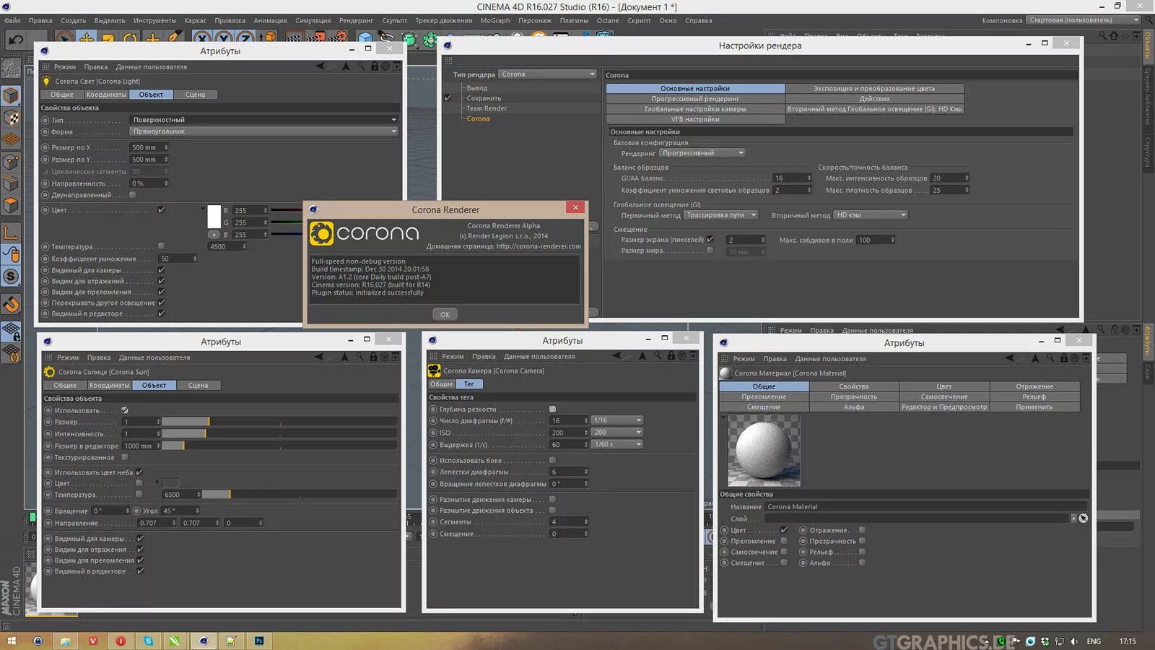The width and height of the screenshot is (1155, 650).
Task: Click the Corona Material preview sphere thumbnail
Action: pyautogui.click(x=764, y=451)
